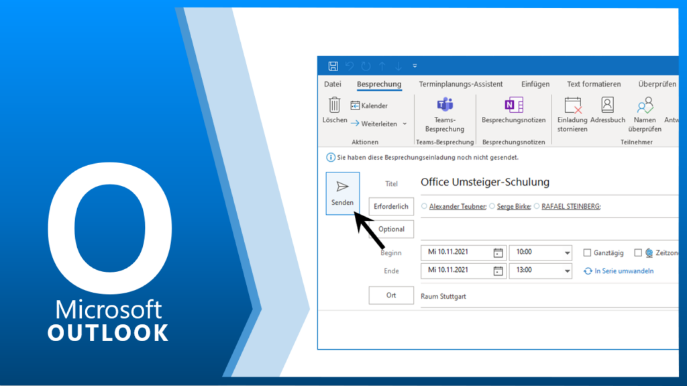Open the Ende date calendar picker icon
Image resolution: width=687 pixels, height=386 pixels.
point(498,271)
